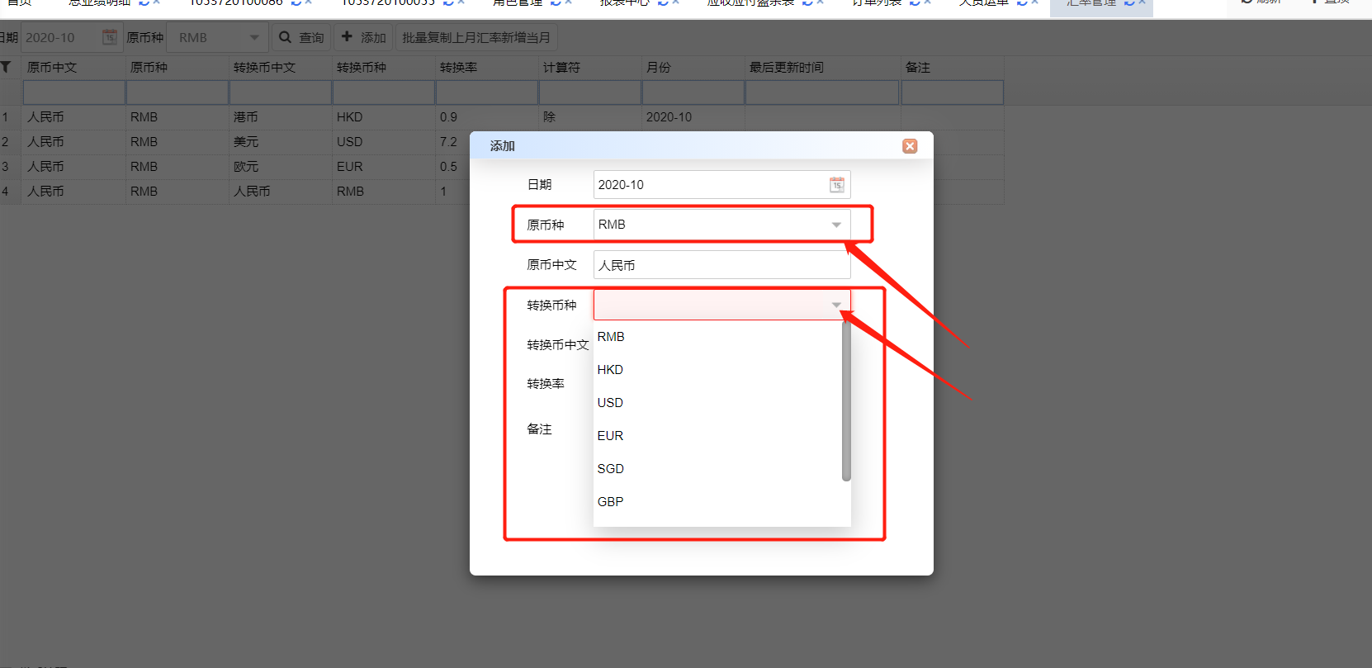Choose USD from the 转换币种 dropdown list
Screen dimensions: 1372x668
(717, 403)
